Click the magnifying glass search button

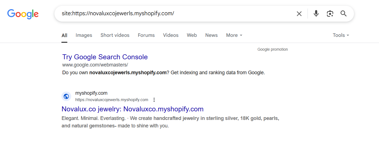click(x=343, y=14)
